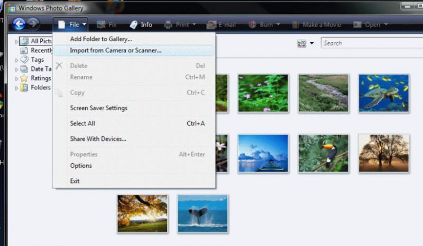Open the Burn dropdown arrow

click(278, 25)
